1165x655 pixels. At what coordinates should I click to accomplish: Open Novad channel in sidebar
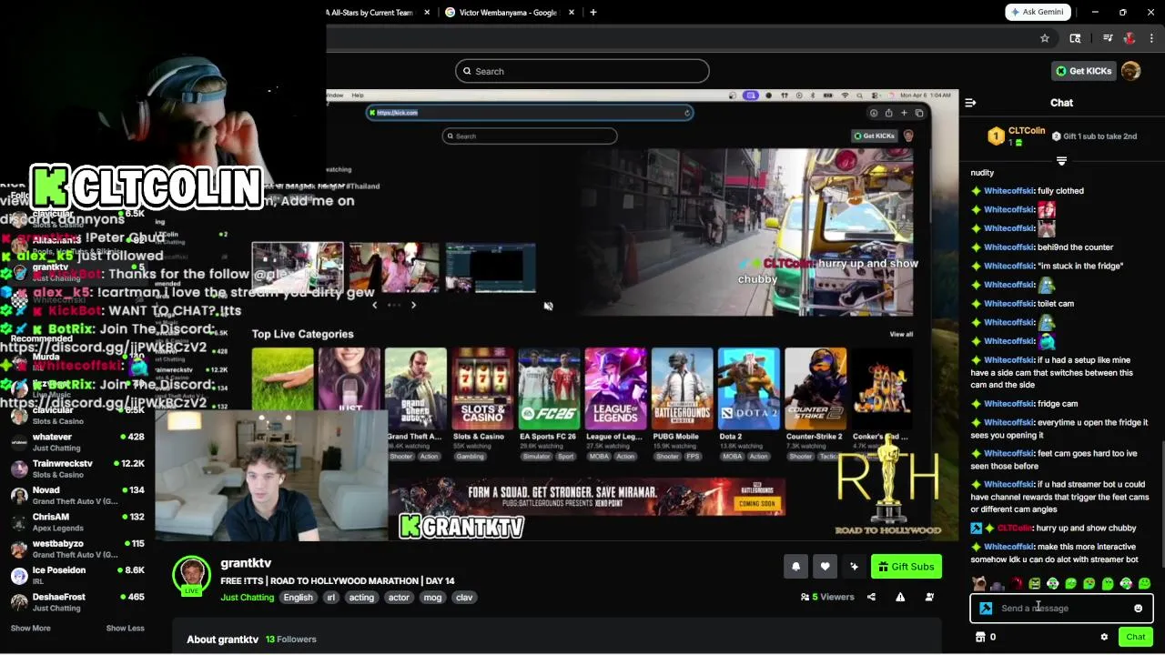77,496
